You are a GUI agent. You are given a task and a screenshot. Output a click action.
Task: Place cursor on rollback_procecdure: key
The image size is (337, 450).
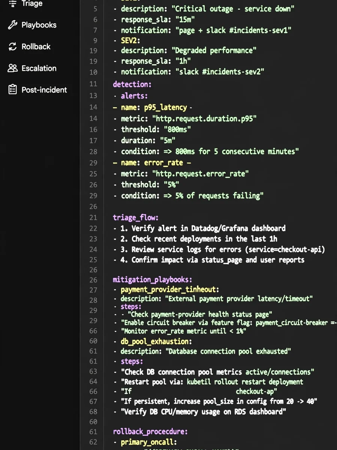coord(151,432)
